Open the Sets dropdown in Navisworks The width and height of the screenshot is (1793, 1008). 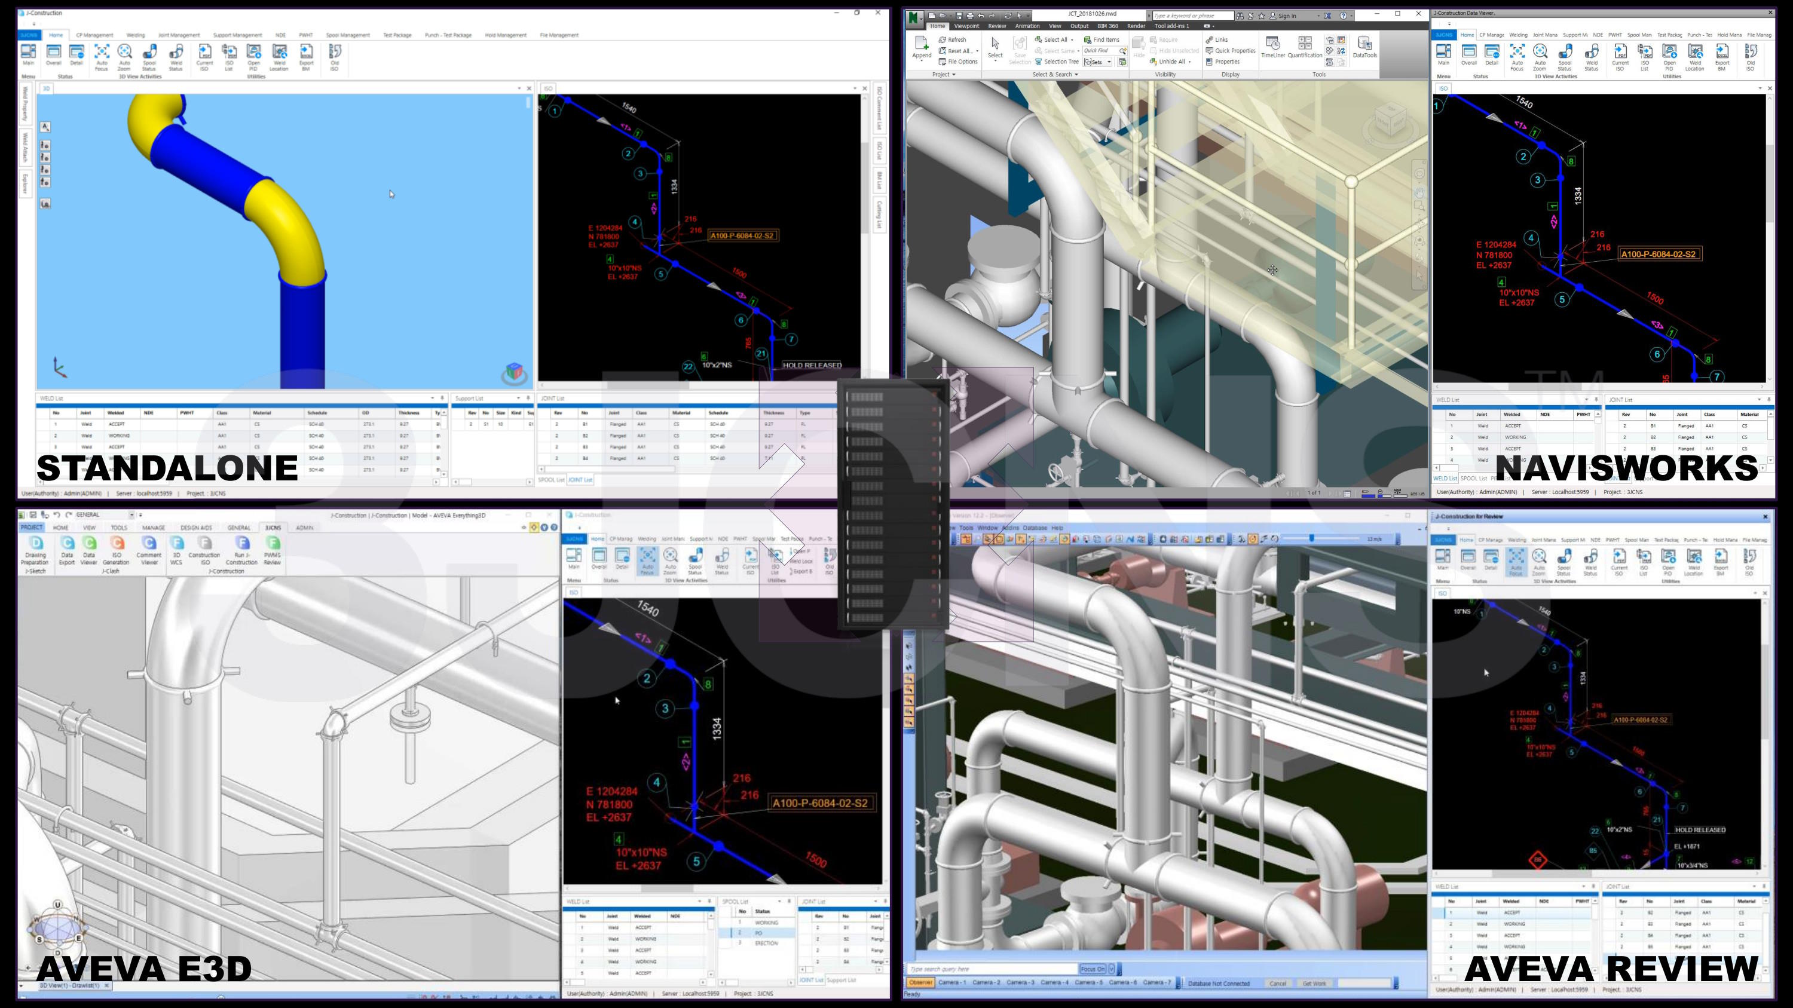(1109, 62)
